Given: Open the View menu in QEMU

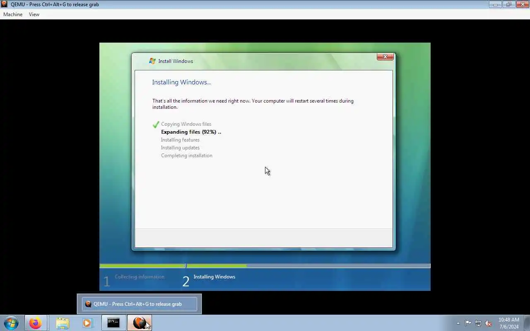Looking at the screenshot, I should [34, 14].
